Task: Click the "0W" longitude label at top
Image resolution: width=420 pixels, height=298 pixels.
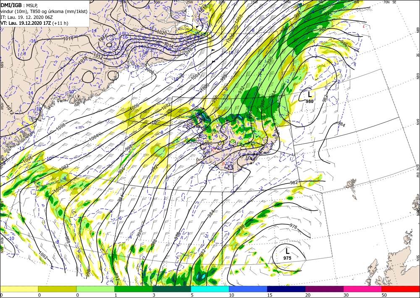Action: [357, 2]
